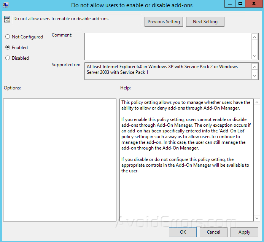Image resolution: width=264 pixels, height=242 pixels.
Task: Click the title bar system menu icon
Action: click(5, 5)
